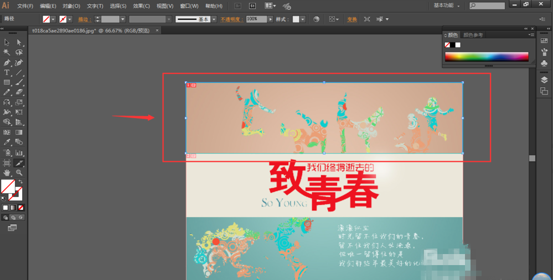Set the None mode below fill and stroke
This screenshot has height=280, width=553.
point(21,208)
